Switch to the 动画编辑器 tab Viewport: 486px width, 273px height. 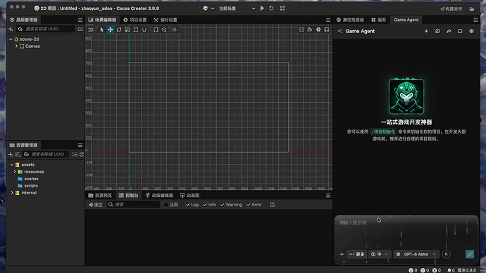point(160,196)
